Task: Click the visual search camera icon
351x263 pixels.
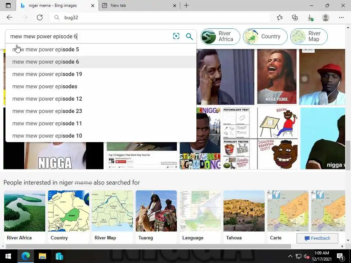Action: pyautogui.click(x=176, y=36)
